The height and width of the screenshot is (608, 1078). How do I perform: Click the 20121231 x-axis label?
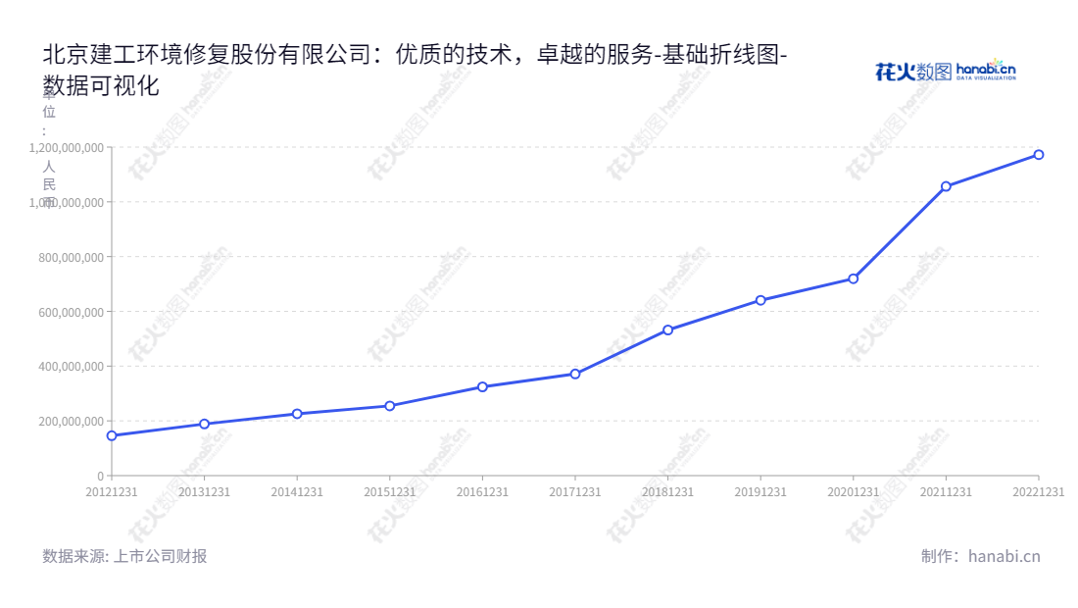tap(112, 491)
